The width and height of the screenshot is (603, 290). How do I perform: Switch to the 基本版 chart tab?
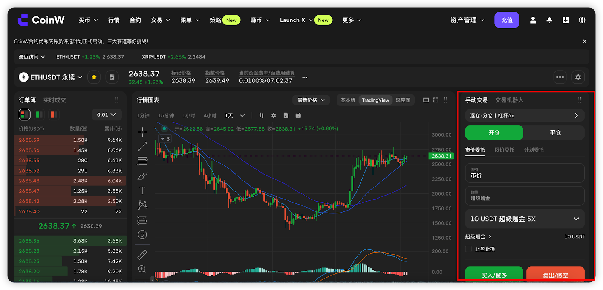pyautogui.click(x=348, y=100)
